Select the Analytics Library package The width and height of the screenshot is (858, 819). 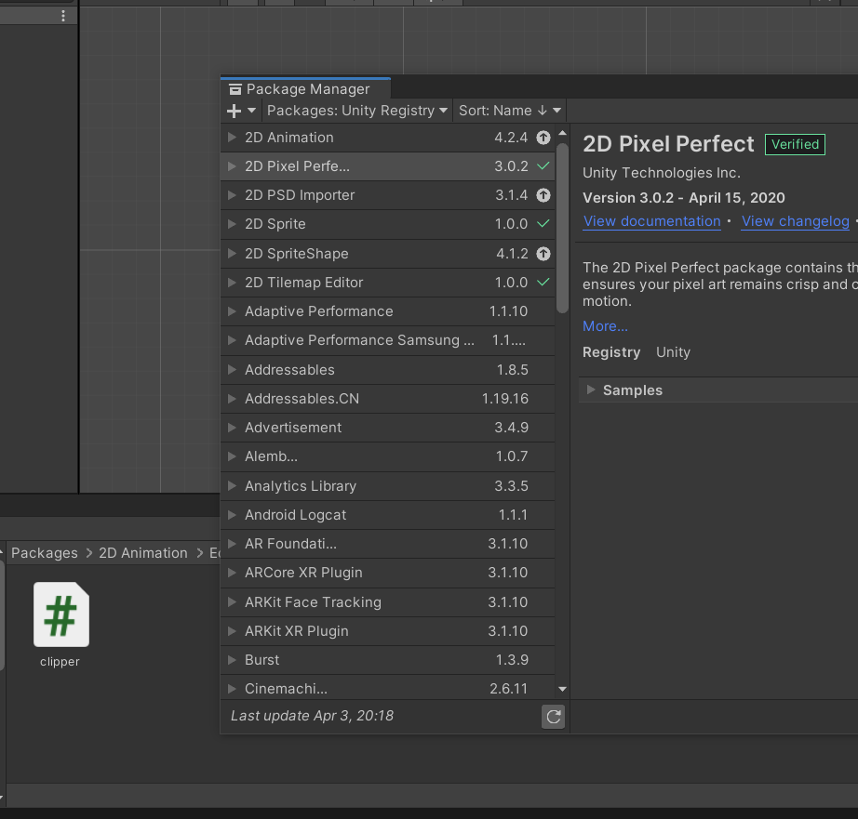(x=387, y=486)
